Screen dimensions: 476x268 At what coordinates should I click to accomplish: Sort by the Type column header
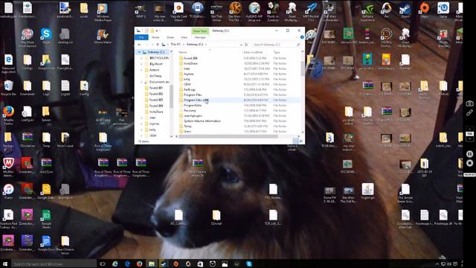(277, 52)
